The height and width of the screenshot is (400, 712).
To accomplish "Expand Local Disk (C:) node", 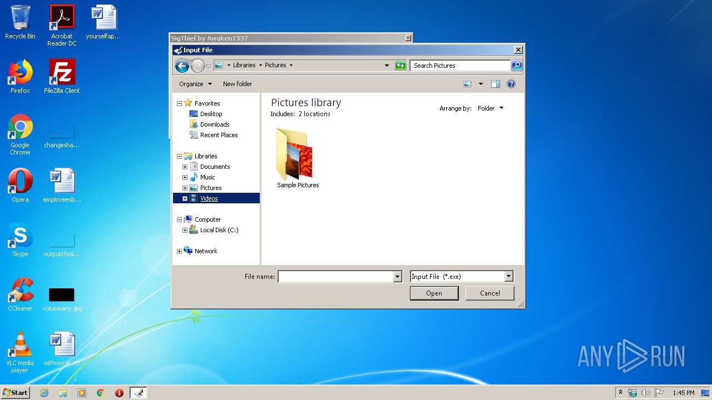I will click(185, 230).
